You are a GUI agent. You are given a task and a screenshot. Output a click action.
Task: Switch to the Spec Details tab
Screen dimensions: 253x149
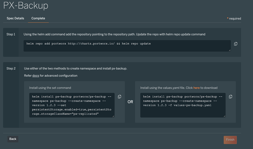point(15,18)
